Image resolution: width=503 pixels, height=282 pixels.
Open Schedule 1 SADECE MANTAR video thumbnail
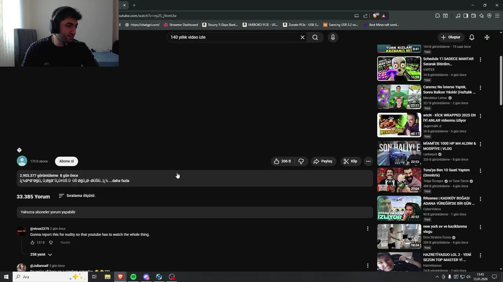[x=399, y=69]
